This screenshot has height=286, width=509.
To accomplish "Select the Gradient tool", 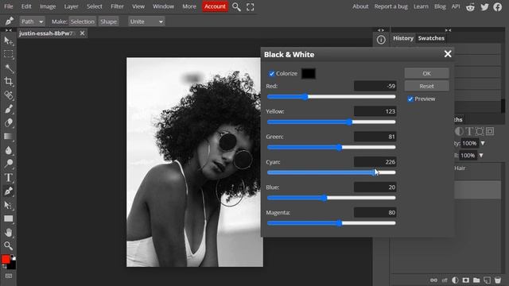I will click(x=8, y=136).
